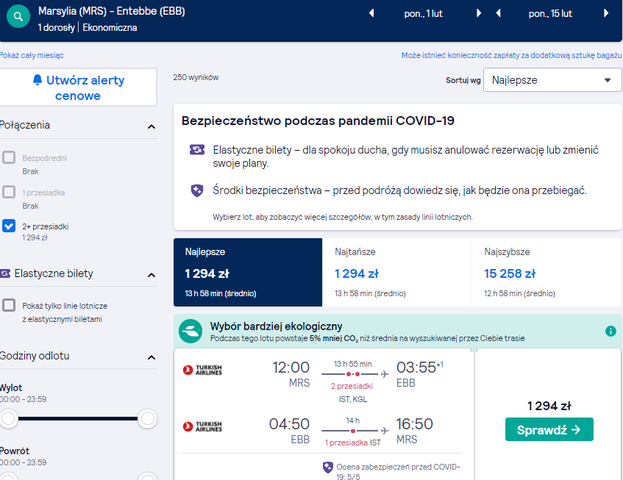Viewport: 623px width, 480px height.
Task: Go to previous departure date arrow
Action: tap(371, 13)
